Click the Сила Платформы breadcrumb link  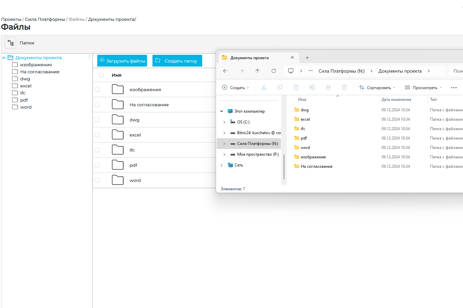[x=45, y=20]
